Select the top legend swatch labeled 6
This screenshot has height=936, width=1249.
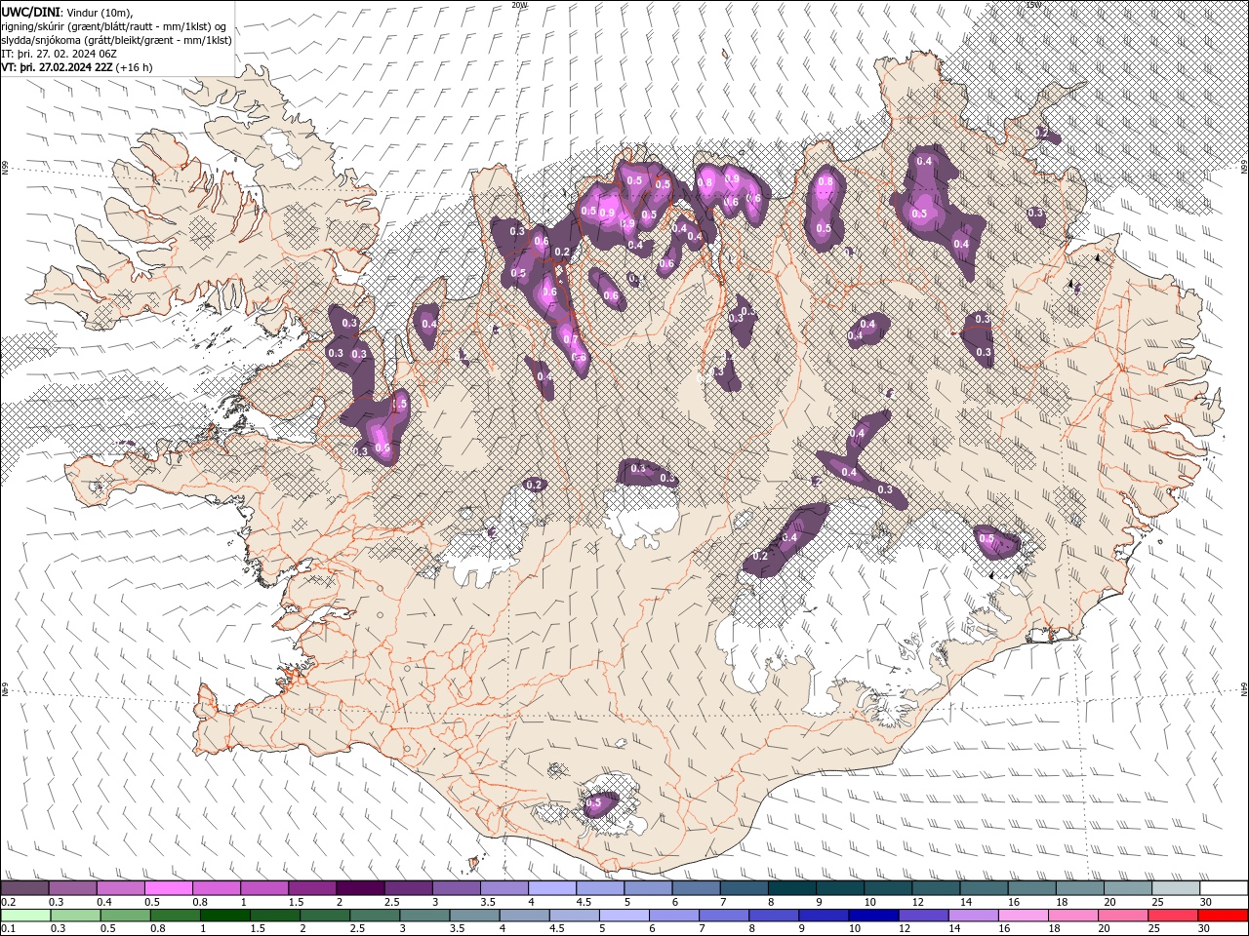tap(697, 888)
